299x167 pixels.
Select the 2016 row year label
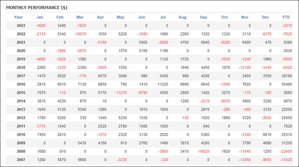pos(21,84)
